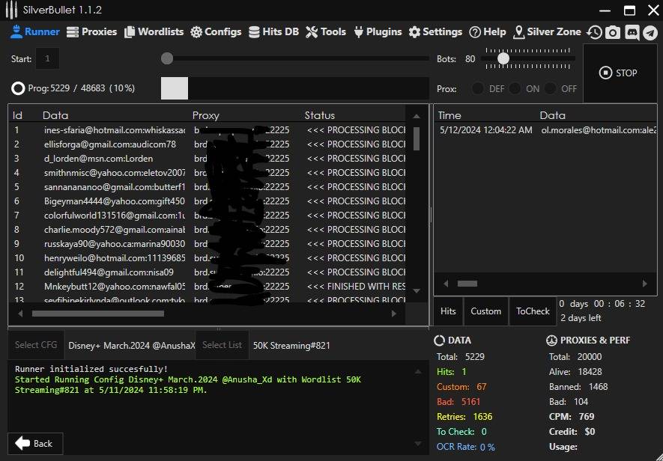The width and height of the screenshot is (663, 461).
Task: Click the 'Runner initialized succesfully!' log line
Action: 91,369
